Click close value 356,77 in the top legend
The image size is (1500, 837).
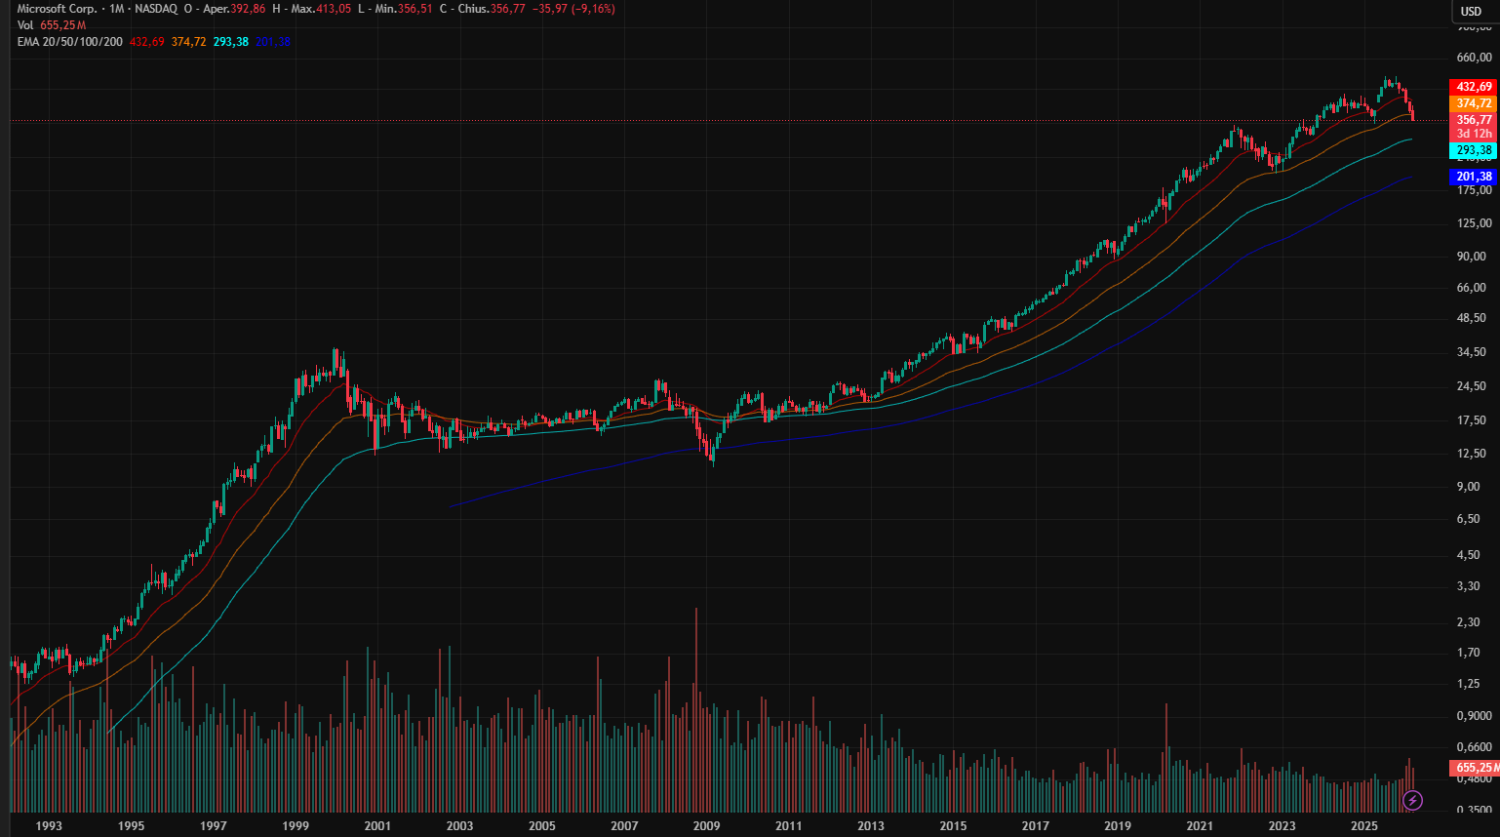click(507, 9)
